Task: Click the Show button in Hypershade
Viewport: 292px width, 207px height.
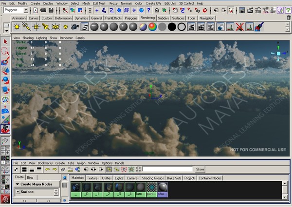Action: (x=200, y=169)
